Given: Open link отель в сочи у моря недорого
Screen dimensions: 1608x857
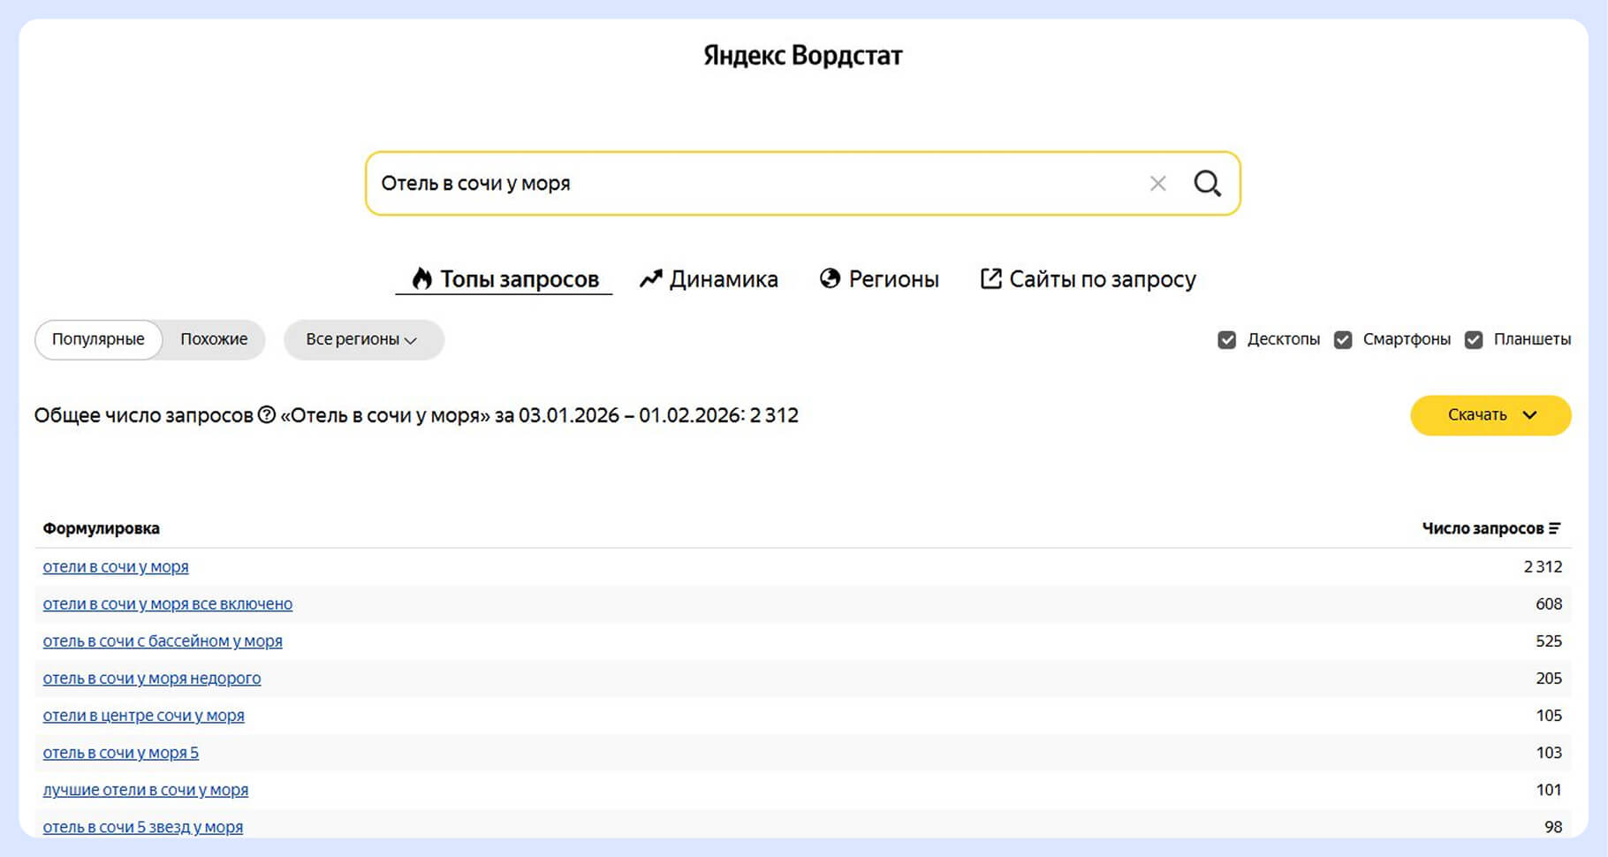Looking at the screenshot, I should (x=152, y=679).
